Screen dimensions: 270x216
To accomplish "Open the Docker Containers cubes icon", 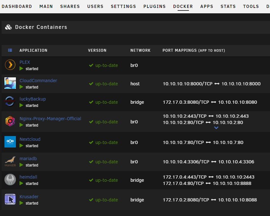I will (8, 27).
